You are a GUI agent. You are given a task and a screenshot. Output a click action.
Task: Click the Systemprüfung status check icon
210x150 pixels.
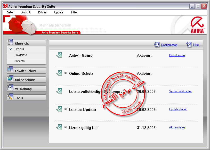[59, 91]
